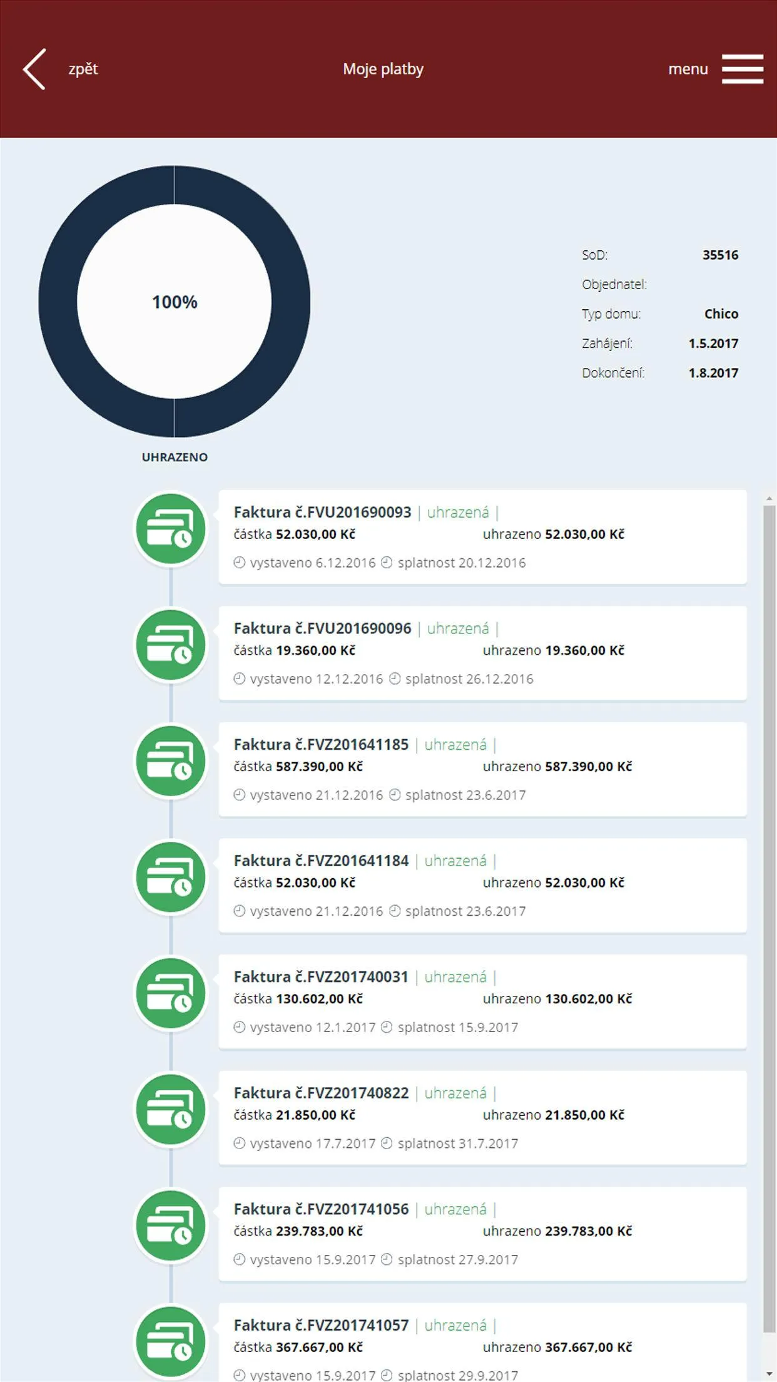Click clock icon before splatnost 15.9.2017
Viewport: 777px width, 1382px height.
[x=387, y=1026]
